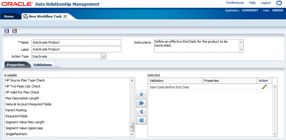Open the Action Type dropdown
The width and height of the screenshot is (286, 140).
pyautogui.click(x=104, y=56)
